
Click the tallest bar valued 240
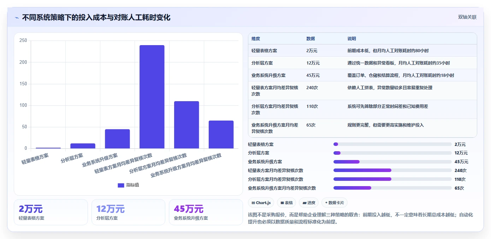point(152,97)
